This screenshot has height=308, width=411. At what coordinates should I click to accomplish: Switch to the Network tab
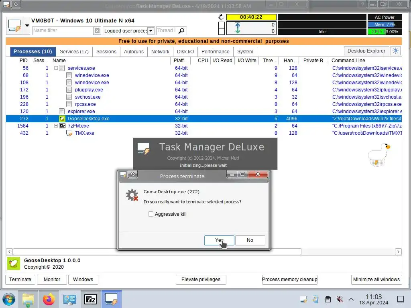pos(160,52)
